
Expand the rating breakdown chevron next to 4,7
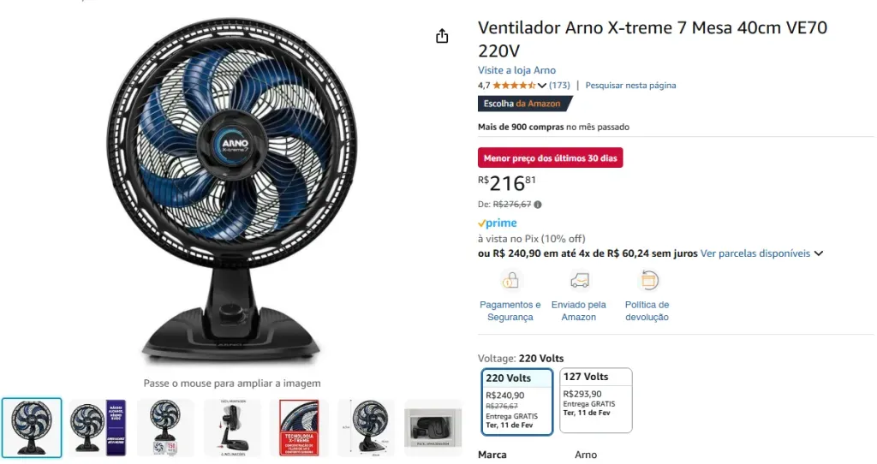coord(542,86)
